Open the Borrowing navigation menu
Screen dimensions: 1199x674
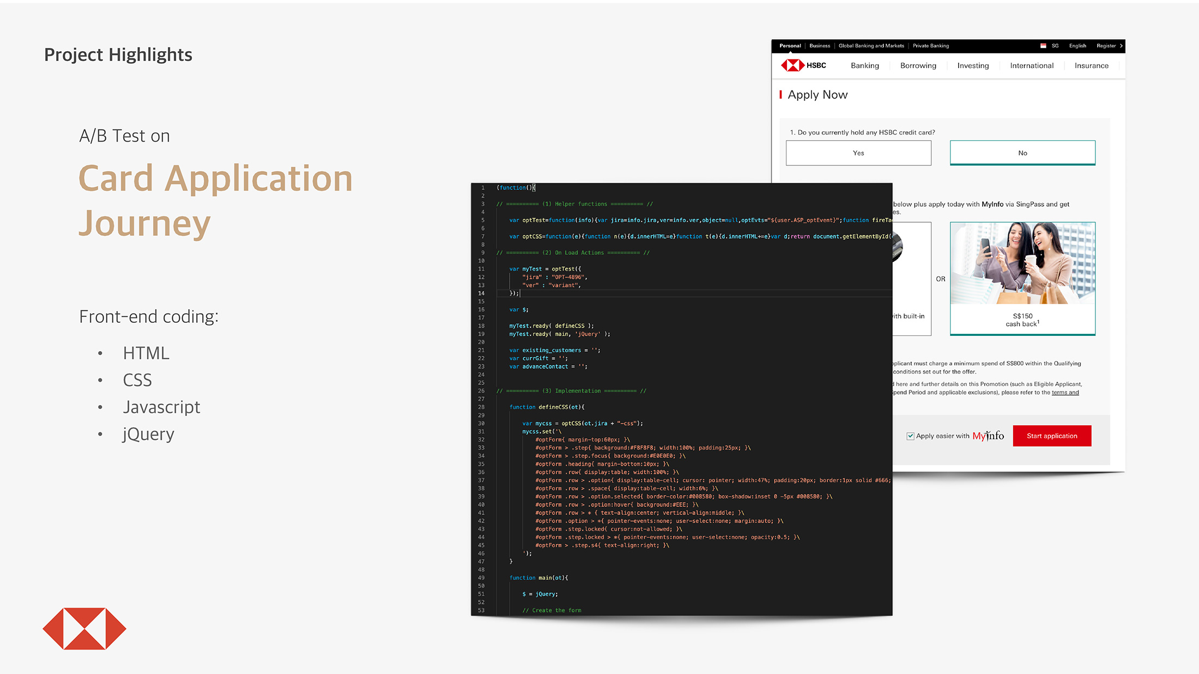click(918, 65)
